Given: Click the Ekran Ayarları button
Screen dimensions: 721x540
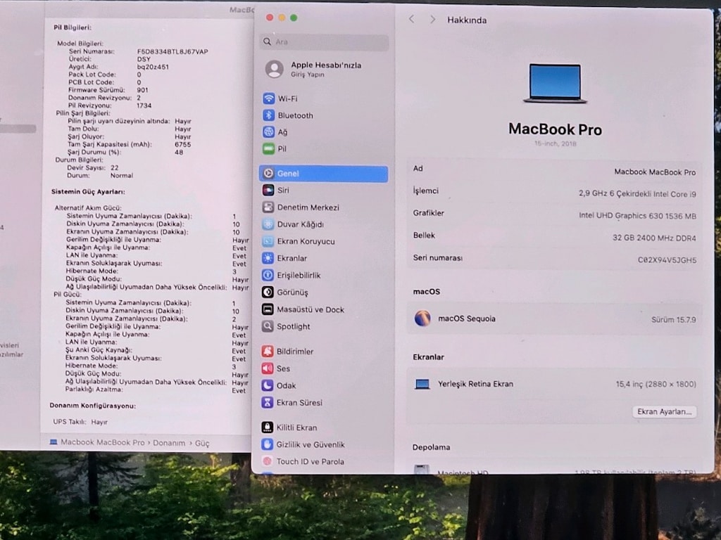Looking at the screenshot, I should [664, 411].
